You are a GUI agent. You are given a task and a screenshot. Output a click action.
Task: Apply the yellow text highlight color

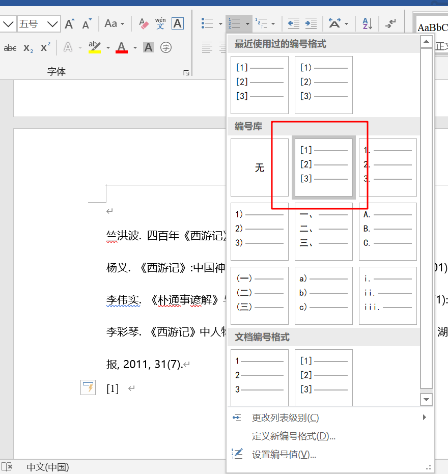coord(95,47)
